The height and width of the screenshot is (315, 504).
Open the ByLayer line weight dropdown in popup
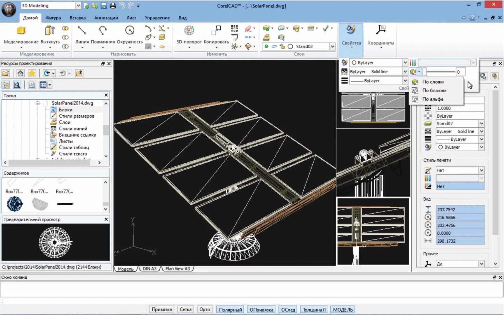405,81
